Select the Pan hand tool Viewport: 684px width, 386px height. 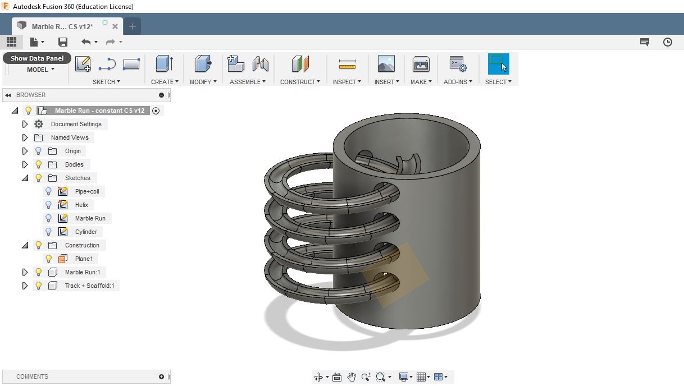coord(352,377)
